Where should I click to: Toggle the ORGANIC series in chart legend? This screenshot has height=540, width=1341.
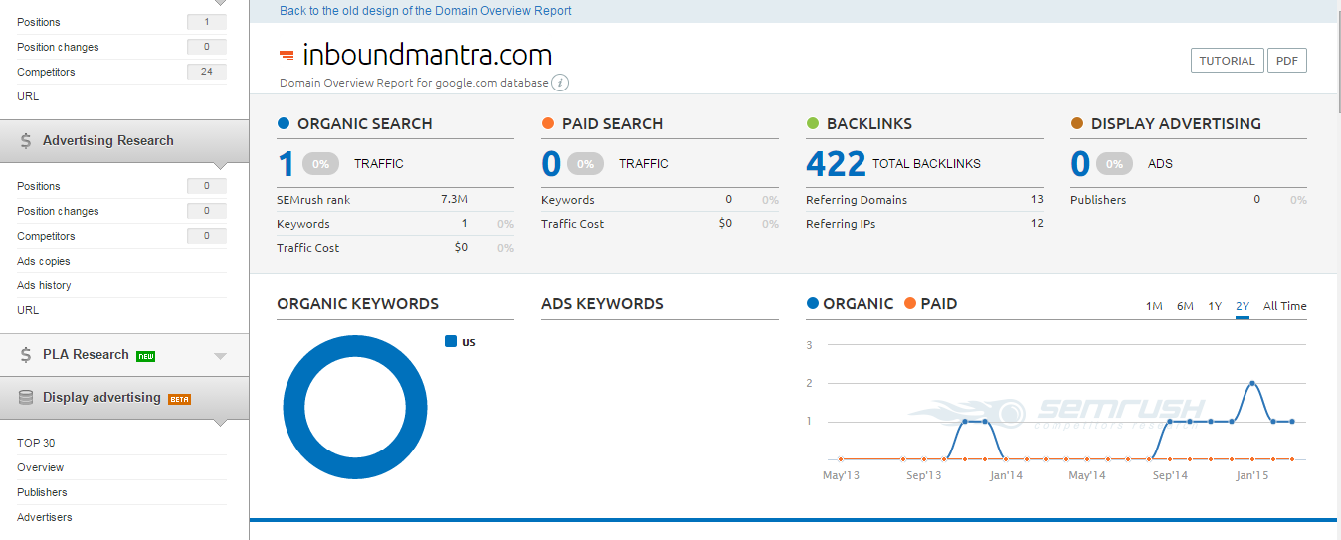[x=850, y=304]
